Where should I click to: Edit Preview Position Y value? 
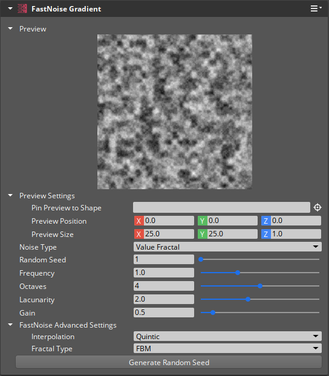coord(232,221)
